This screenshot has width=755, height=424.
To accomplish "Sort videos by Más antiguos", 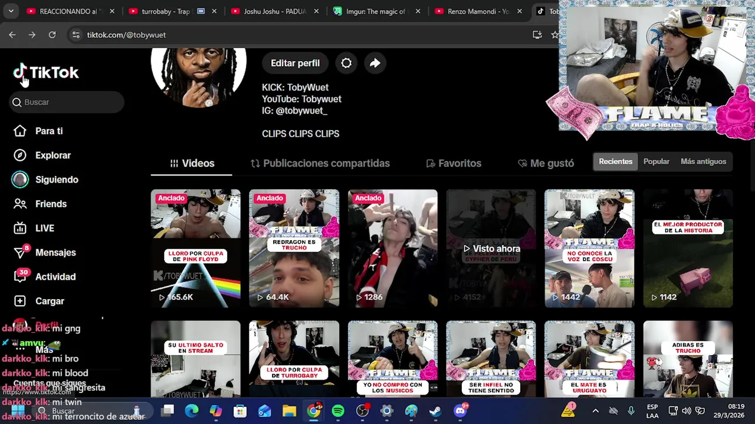I will (x=703, y=161).
